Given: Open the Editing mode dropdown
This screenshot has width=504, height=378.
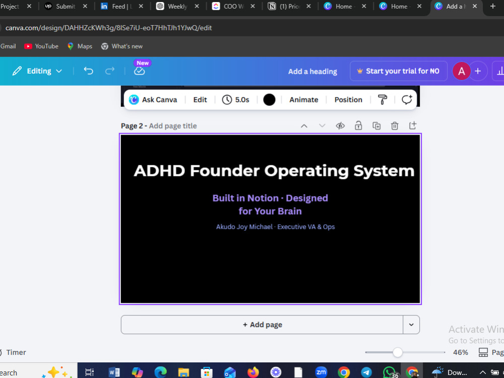Looking at the screenshot, I should 37,71.
